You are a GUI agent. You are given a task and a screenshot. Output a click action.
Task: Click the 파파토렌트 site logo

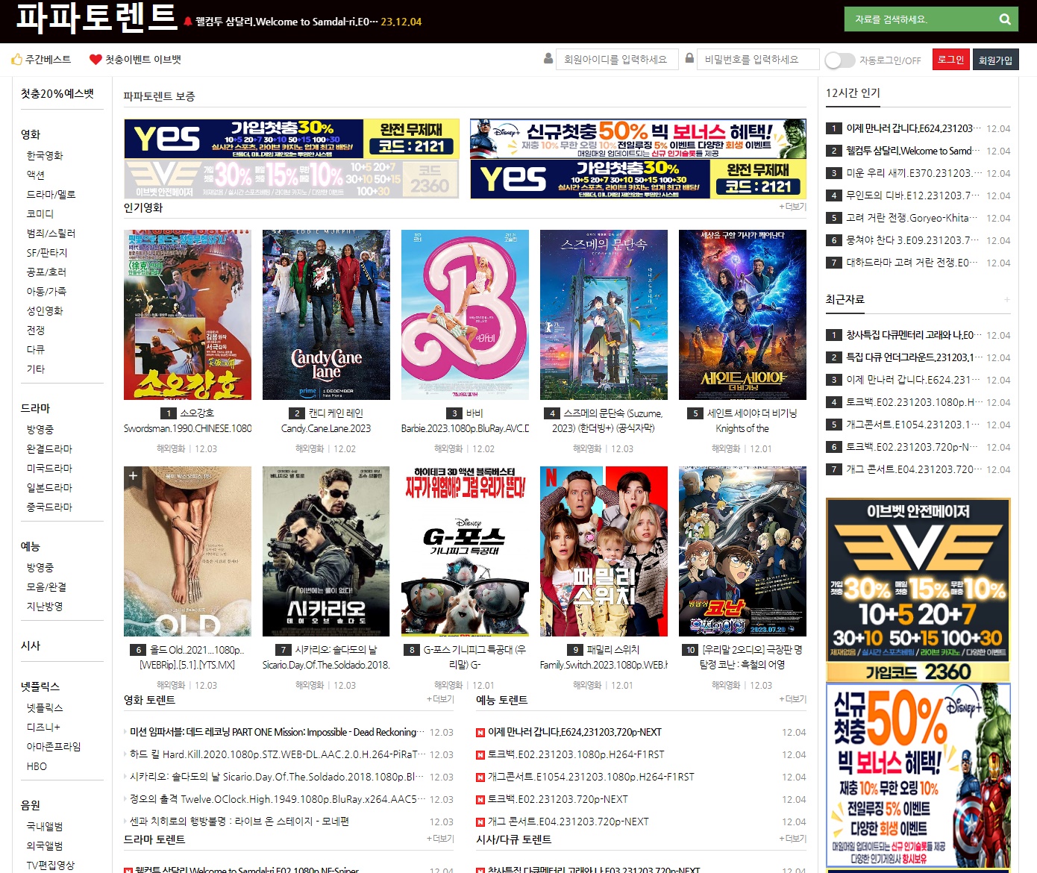(x=96, y=18)
